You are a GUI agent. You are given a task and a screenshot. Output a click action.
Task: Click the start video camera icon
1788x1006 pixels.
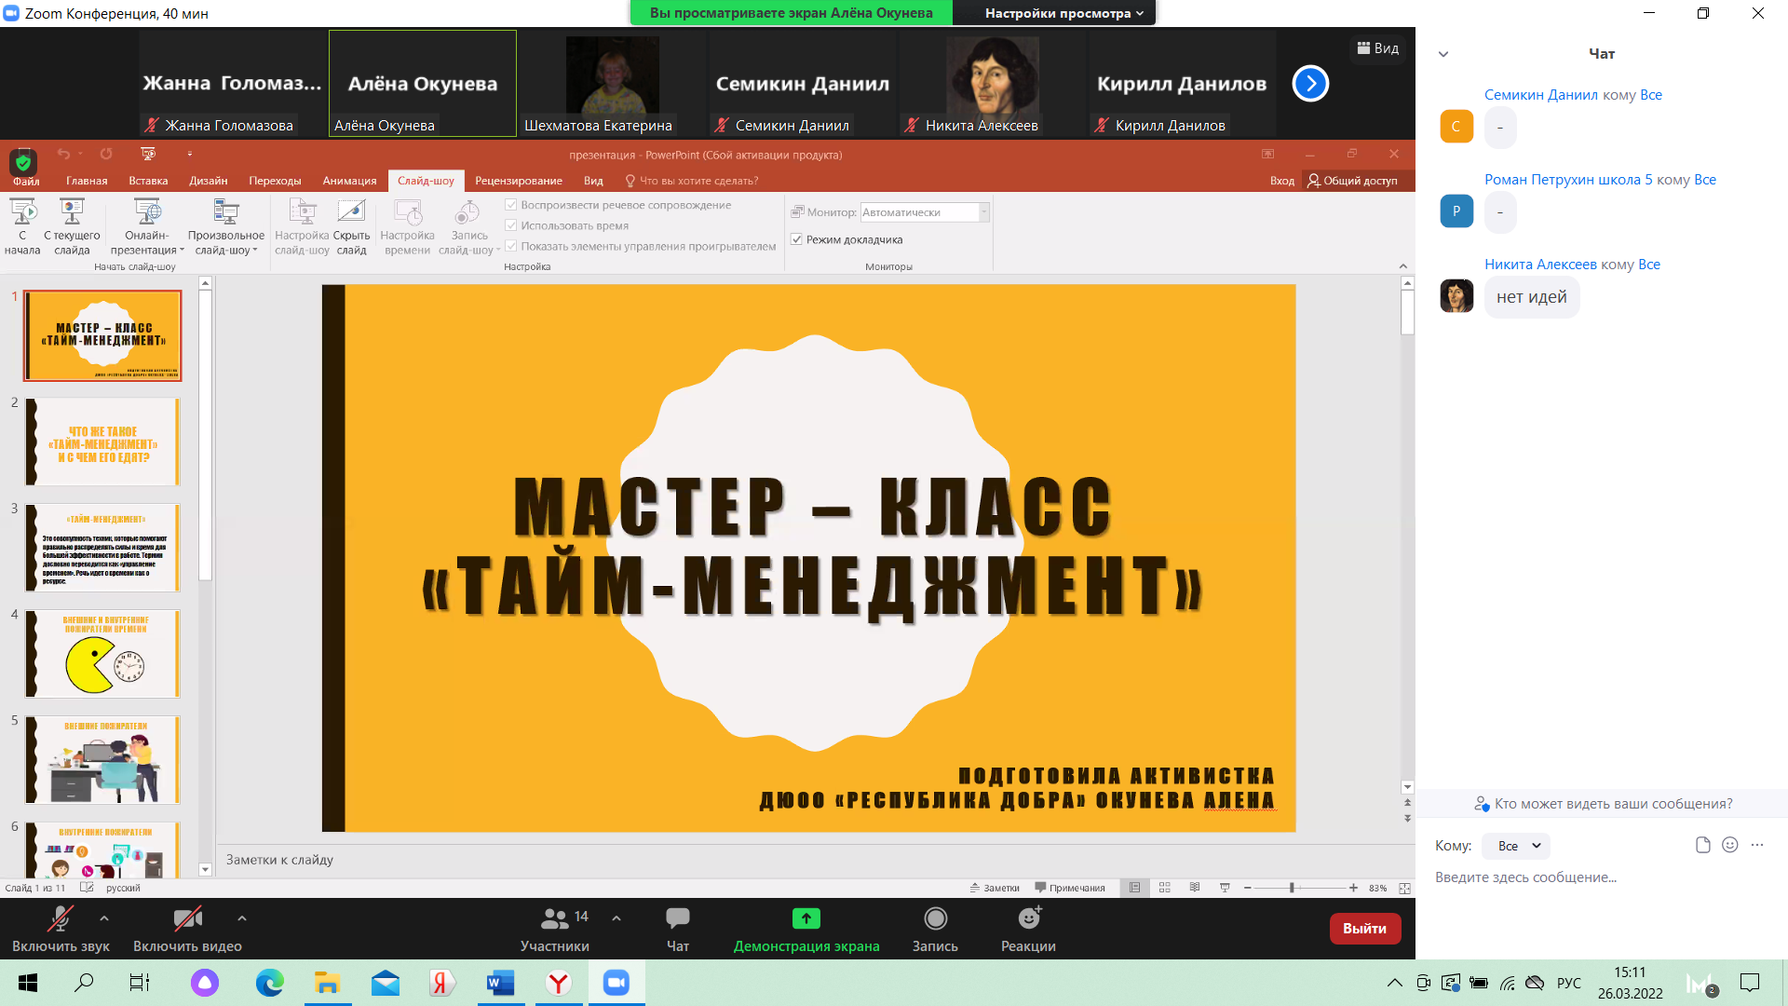(x=187, y=919)
